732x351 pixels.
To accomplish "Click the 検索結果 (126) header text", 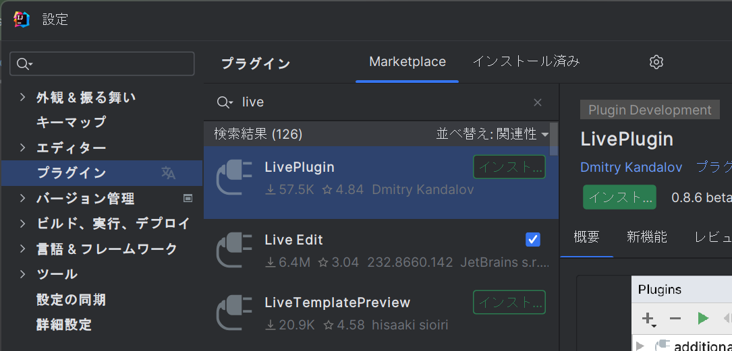I will [x=258, y=134].
